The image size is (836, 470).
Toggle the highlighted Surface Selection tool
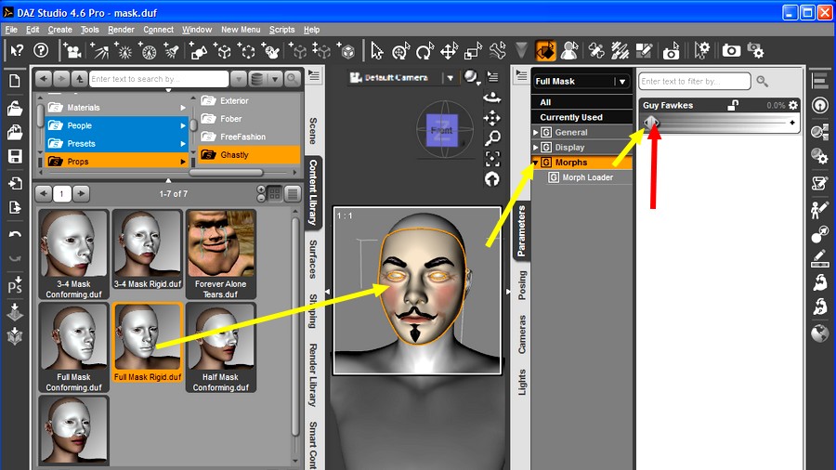pyautogui.click(x=545, y=51)
